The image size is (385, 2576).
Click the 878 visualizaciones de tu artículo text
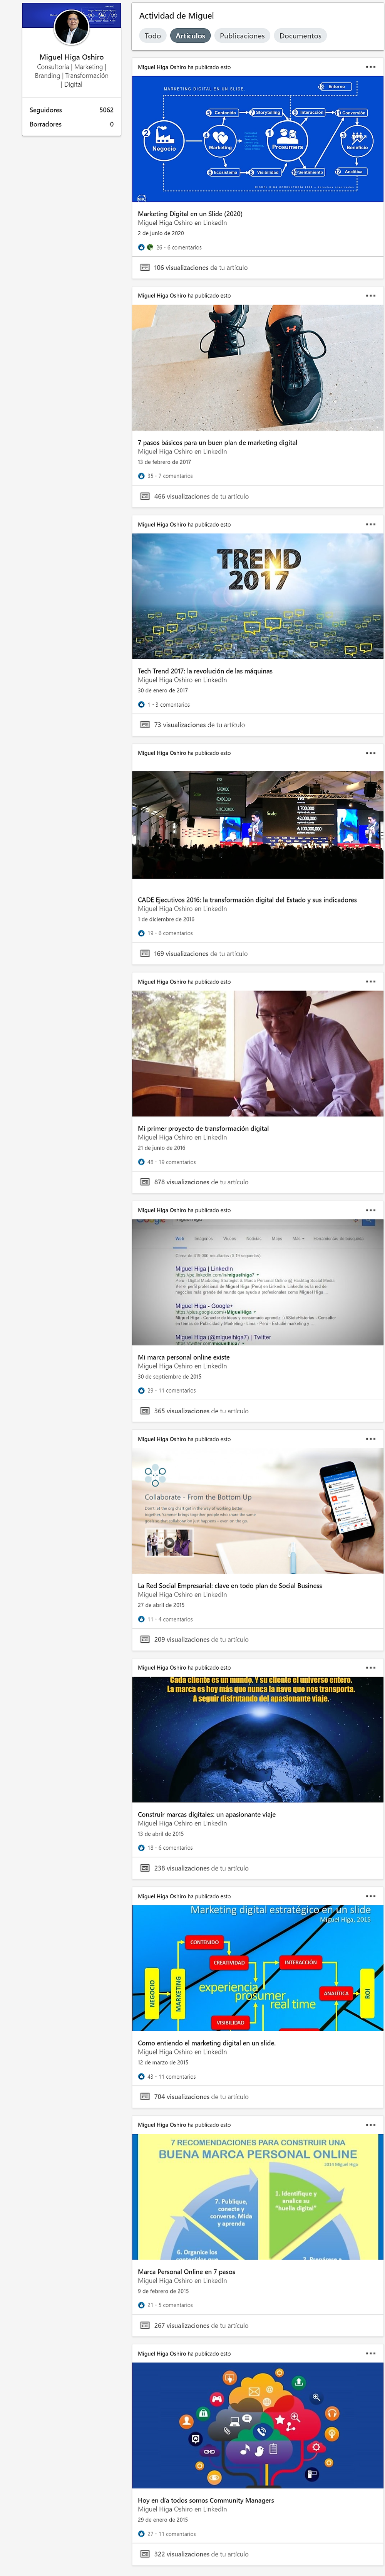click(x=201, y=1182)
